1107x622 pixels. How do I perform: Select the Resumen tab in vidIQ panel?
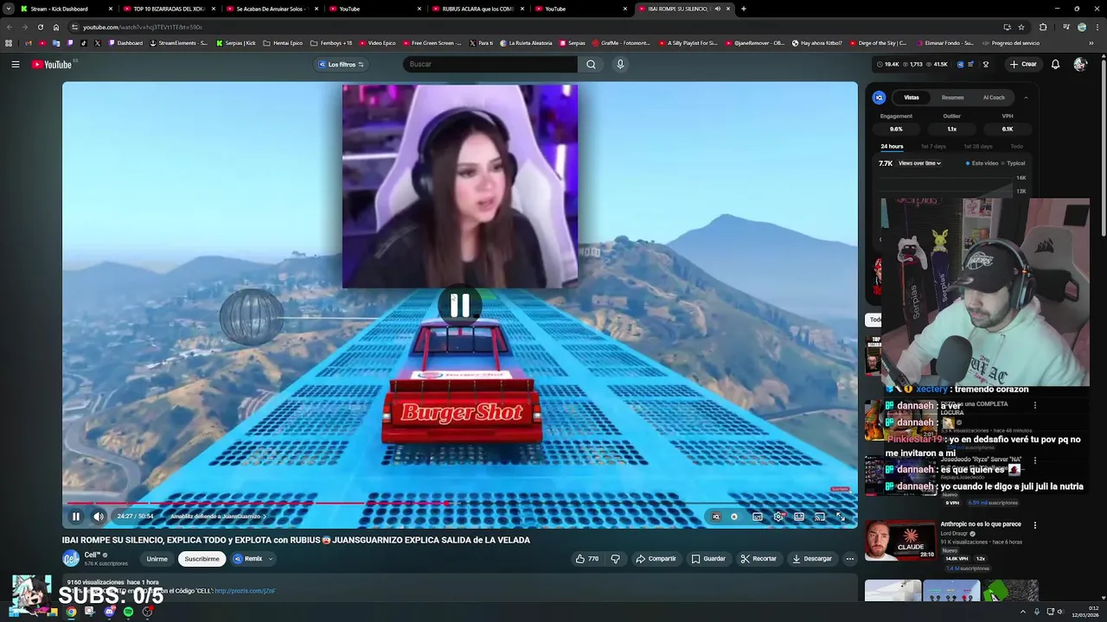[x=953, y=98]
